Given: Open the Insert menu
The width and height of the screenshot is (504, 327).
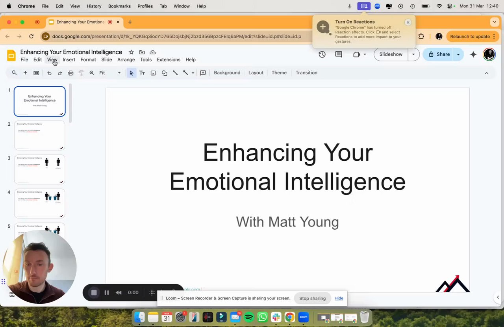Looking at the screenshot, I should (69, 59).
